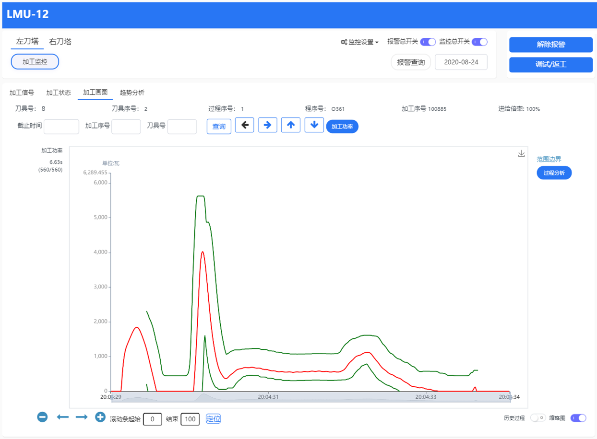Click the 6.63s duration label
This screenshot has height=439, width=597.
click(56, 162)
